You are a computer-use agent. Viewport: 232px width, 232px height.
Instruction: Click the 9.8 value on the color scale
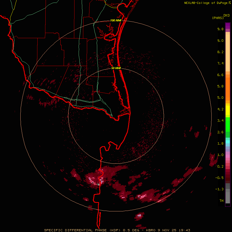220,29
